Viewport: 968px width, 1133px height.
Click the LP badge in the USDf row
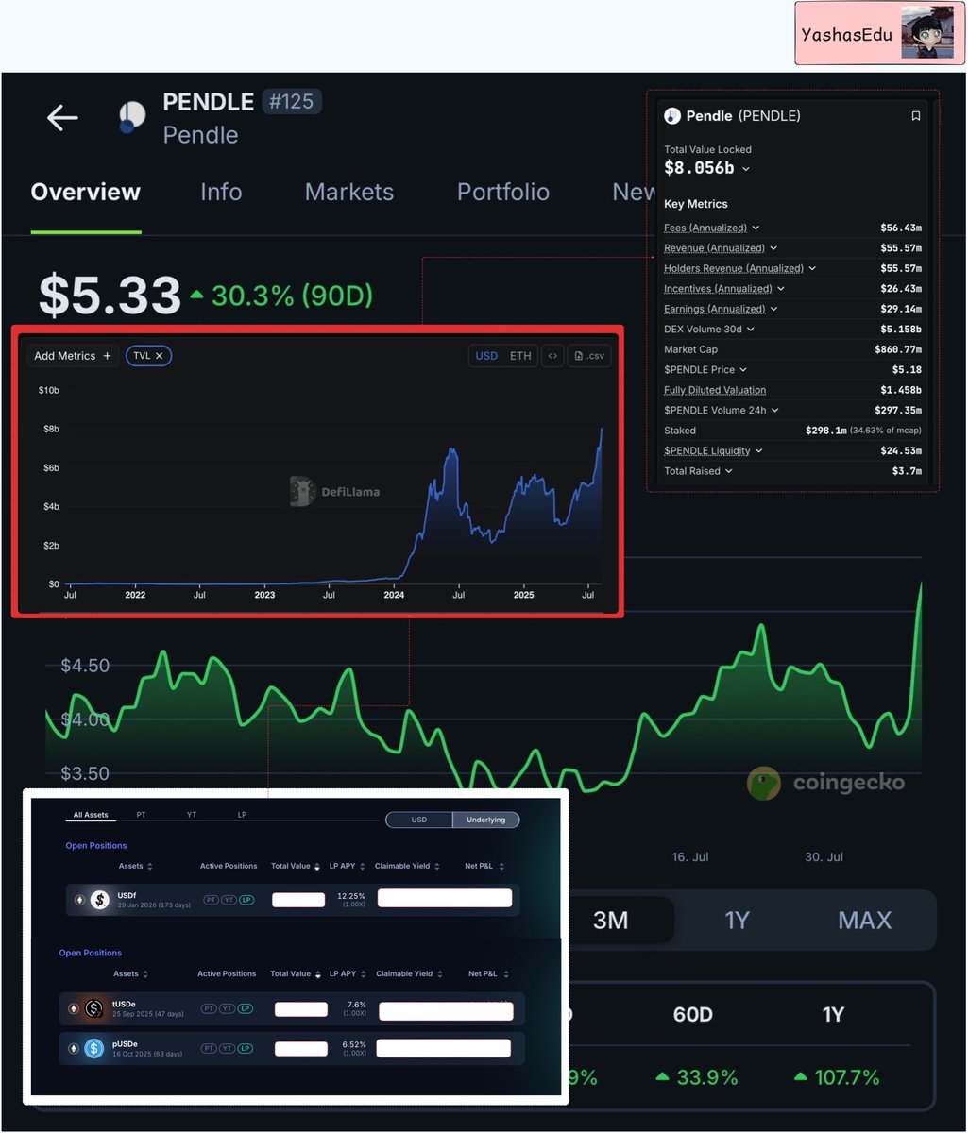[246, 900]
